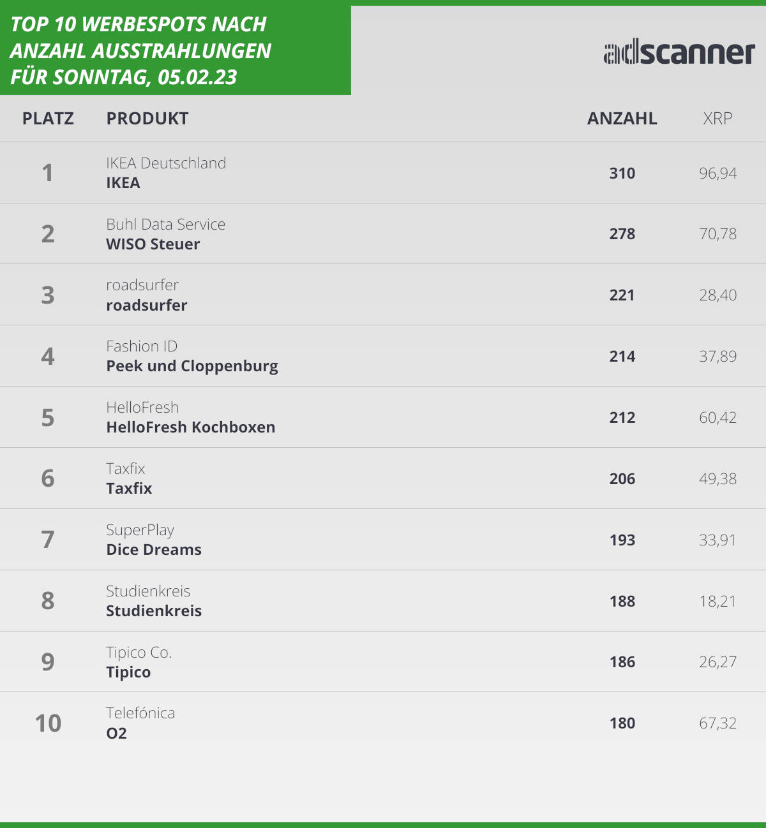Click the 310 count value for IKEA
This screenshot has height=828, width=766.
pos(622,174)
